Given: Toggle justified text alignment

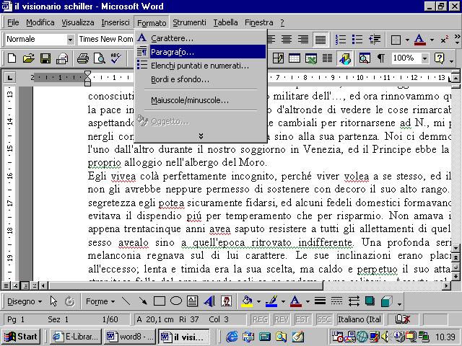Looking at the screenshot, I should (320, 39).
